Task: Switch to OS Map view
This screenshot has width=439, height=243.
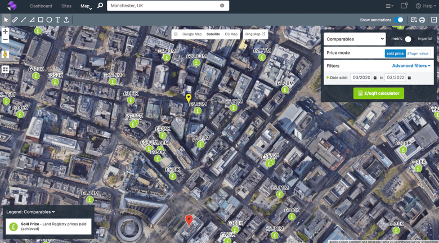Action: pos(231,34)
